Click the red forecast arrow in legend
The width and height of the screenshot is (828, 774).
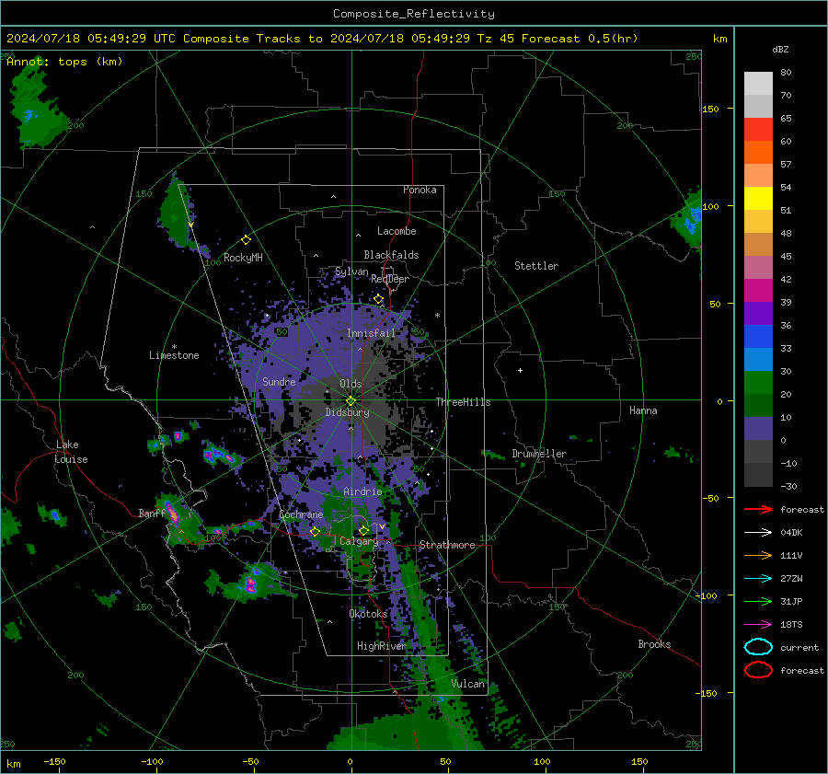point(758,509)
